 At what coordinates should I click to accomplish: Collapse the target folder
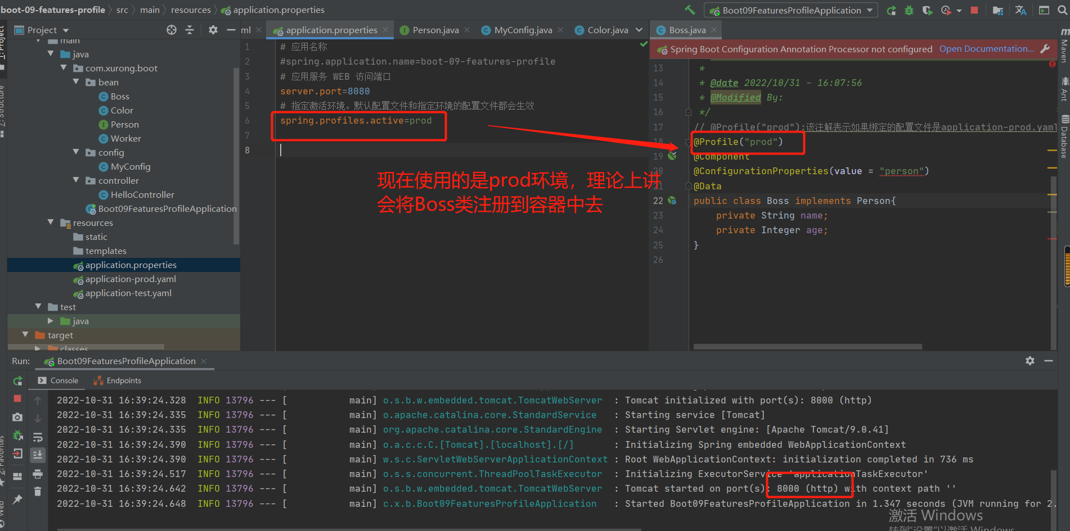pos(25,335)
